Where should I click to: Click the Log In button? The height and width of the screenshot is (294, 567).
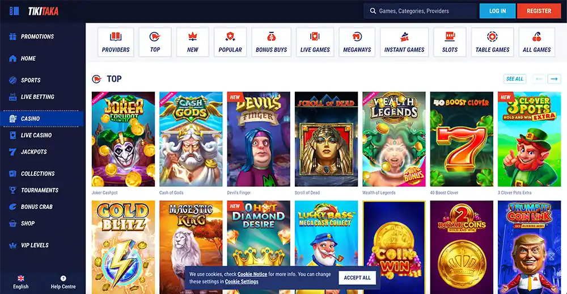(x=498, y=11)
